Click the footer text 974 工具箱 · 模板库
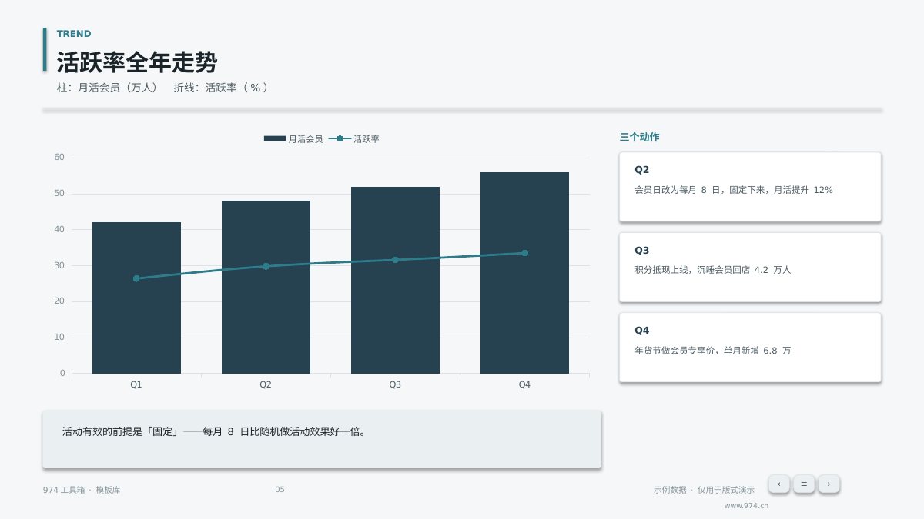The image size is (924, 519). tap(82, 490)
